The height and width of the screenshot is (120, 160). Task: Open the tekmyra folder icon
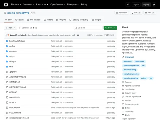[x=7, y=61]
